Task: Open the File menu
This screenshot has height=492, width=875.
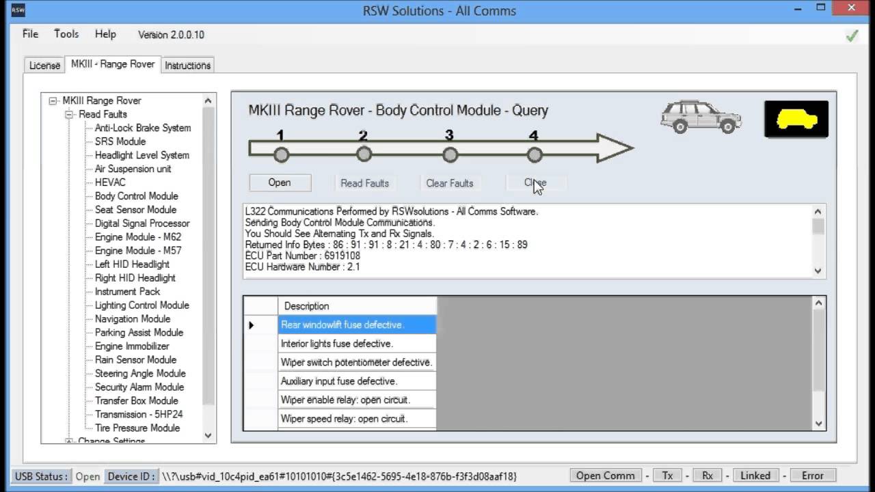Action: click(30, 33)
